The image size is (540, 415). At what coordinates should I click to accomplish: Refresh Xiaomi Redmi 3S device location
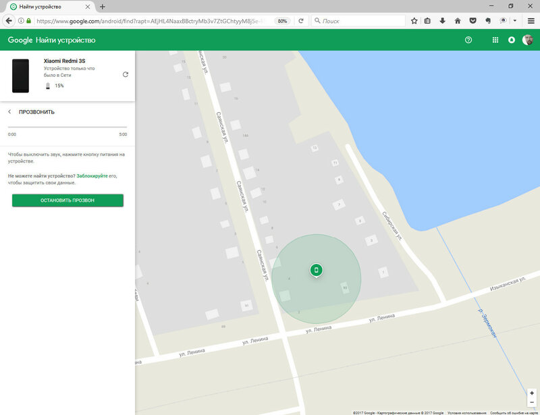point(126,74)
